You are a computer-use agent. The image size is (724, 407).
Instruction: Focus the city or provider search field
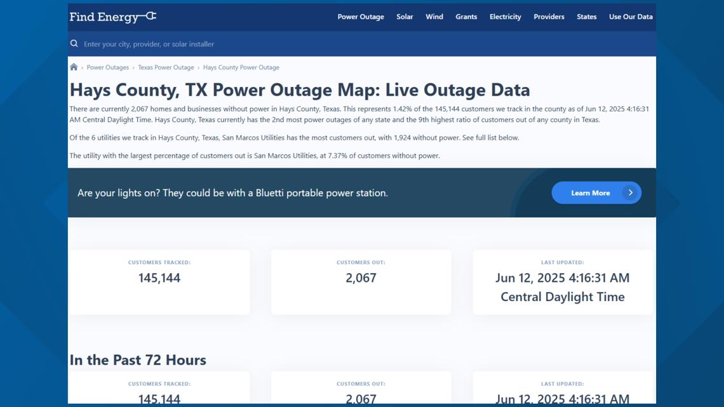(x=362, y=44)
